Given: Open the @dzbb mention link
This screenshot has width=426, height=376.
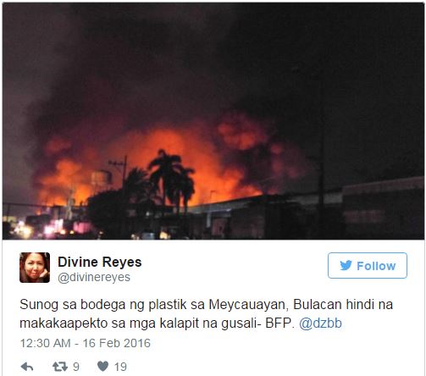Looking at the screenshot, I should [x=320, y=323].
